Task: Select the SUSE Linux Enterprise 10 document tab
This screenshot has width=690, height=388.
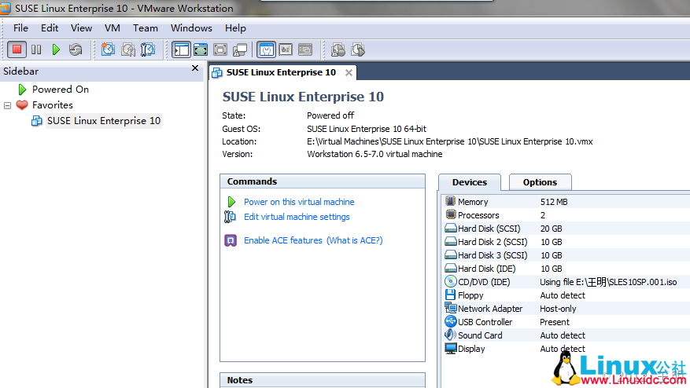Action: (281, 72)
